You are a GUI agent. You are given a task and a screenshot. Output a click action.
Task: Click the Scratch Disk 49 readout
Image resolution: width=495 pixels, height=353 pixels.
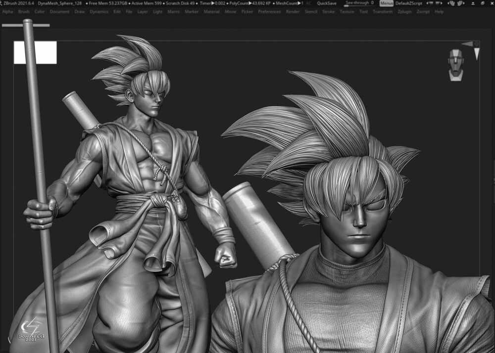tap(180, 3)
